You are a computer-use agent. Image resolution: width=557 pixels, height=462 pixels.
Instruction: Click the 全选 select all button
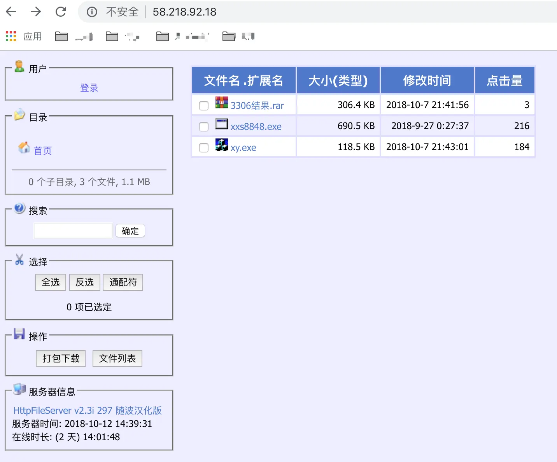tap(51, 282)
